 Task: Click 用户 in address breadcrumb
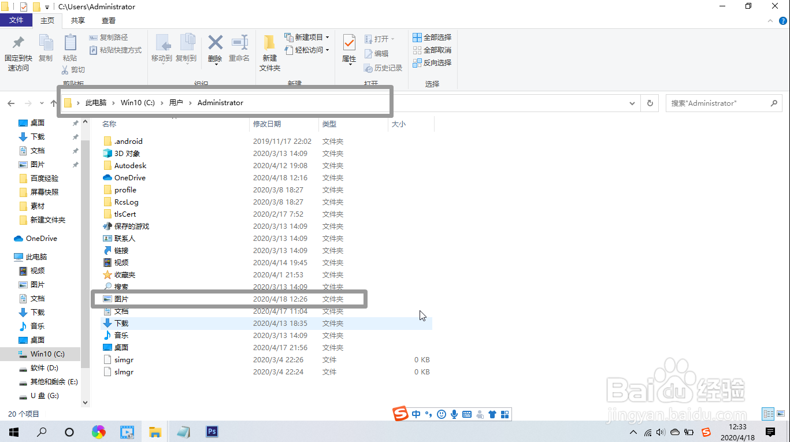point(176,103)
